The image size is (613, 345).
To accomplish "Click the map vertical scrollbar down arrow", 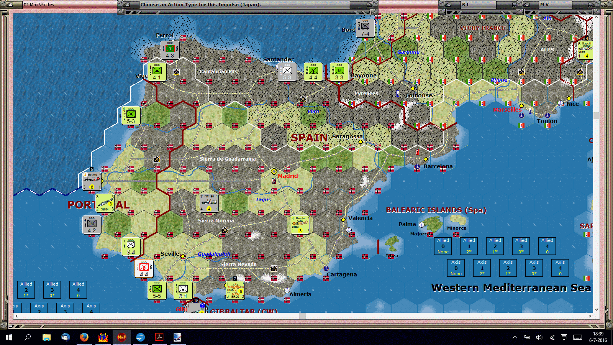I will click(596, 310).
